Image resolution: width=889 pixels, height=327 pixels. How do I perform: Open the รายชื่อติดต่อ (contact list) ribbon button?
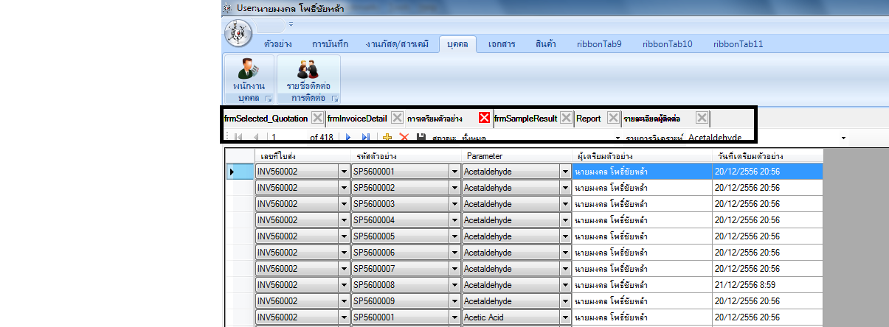pos(308,74)
